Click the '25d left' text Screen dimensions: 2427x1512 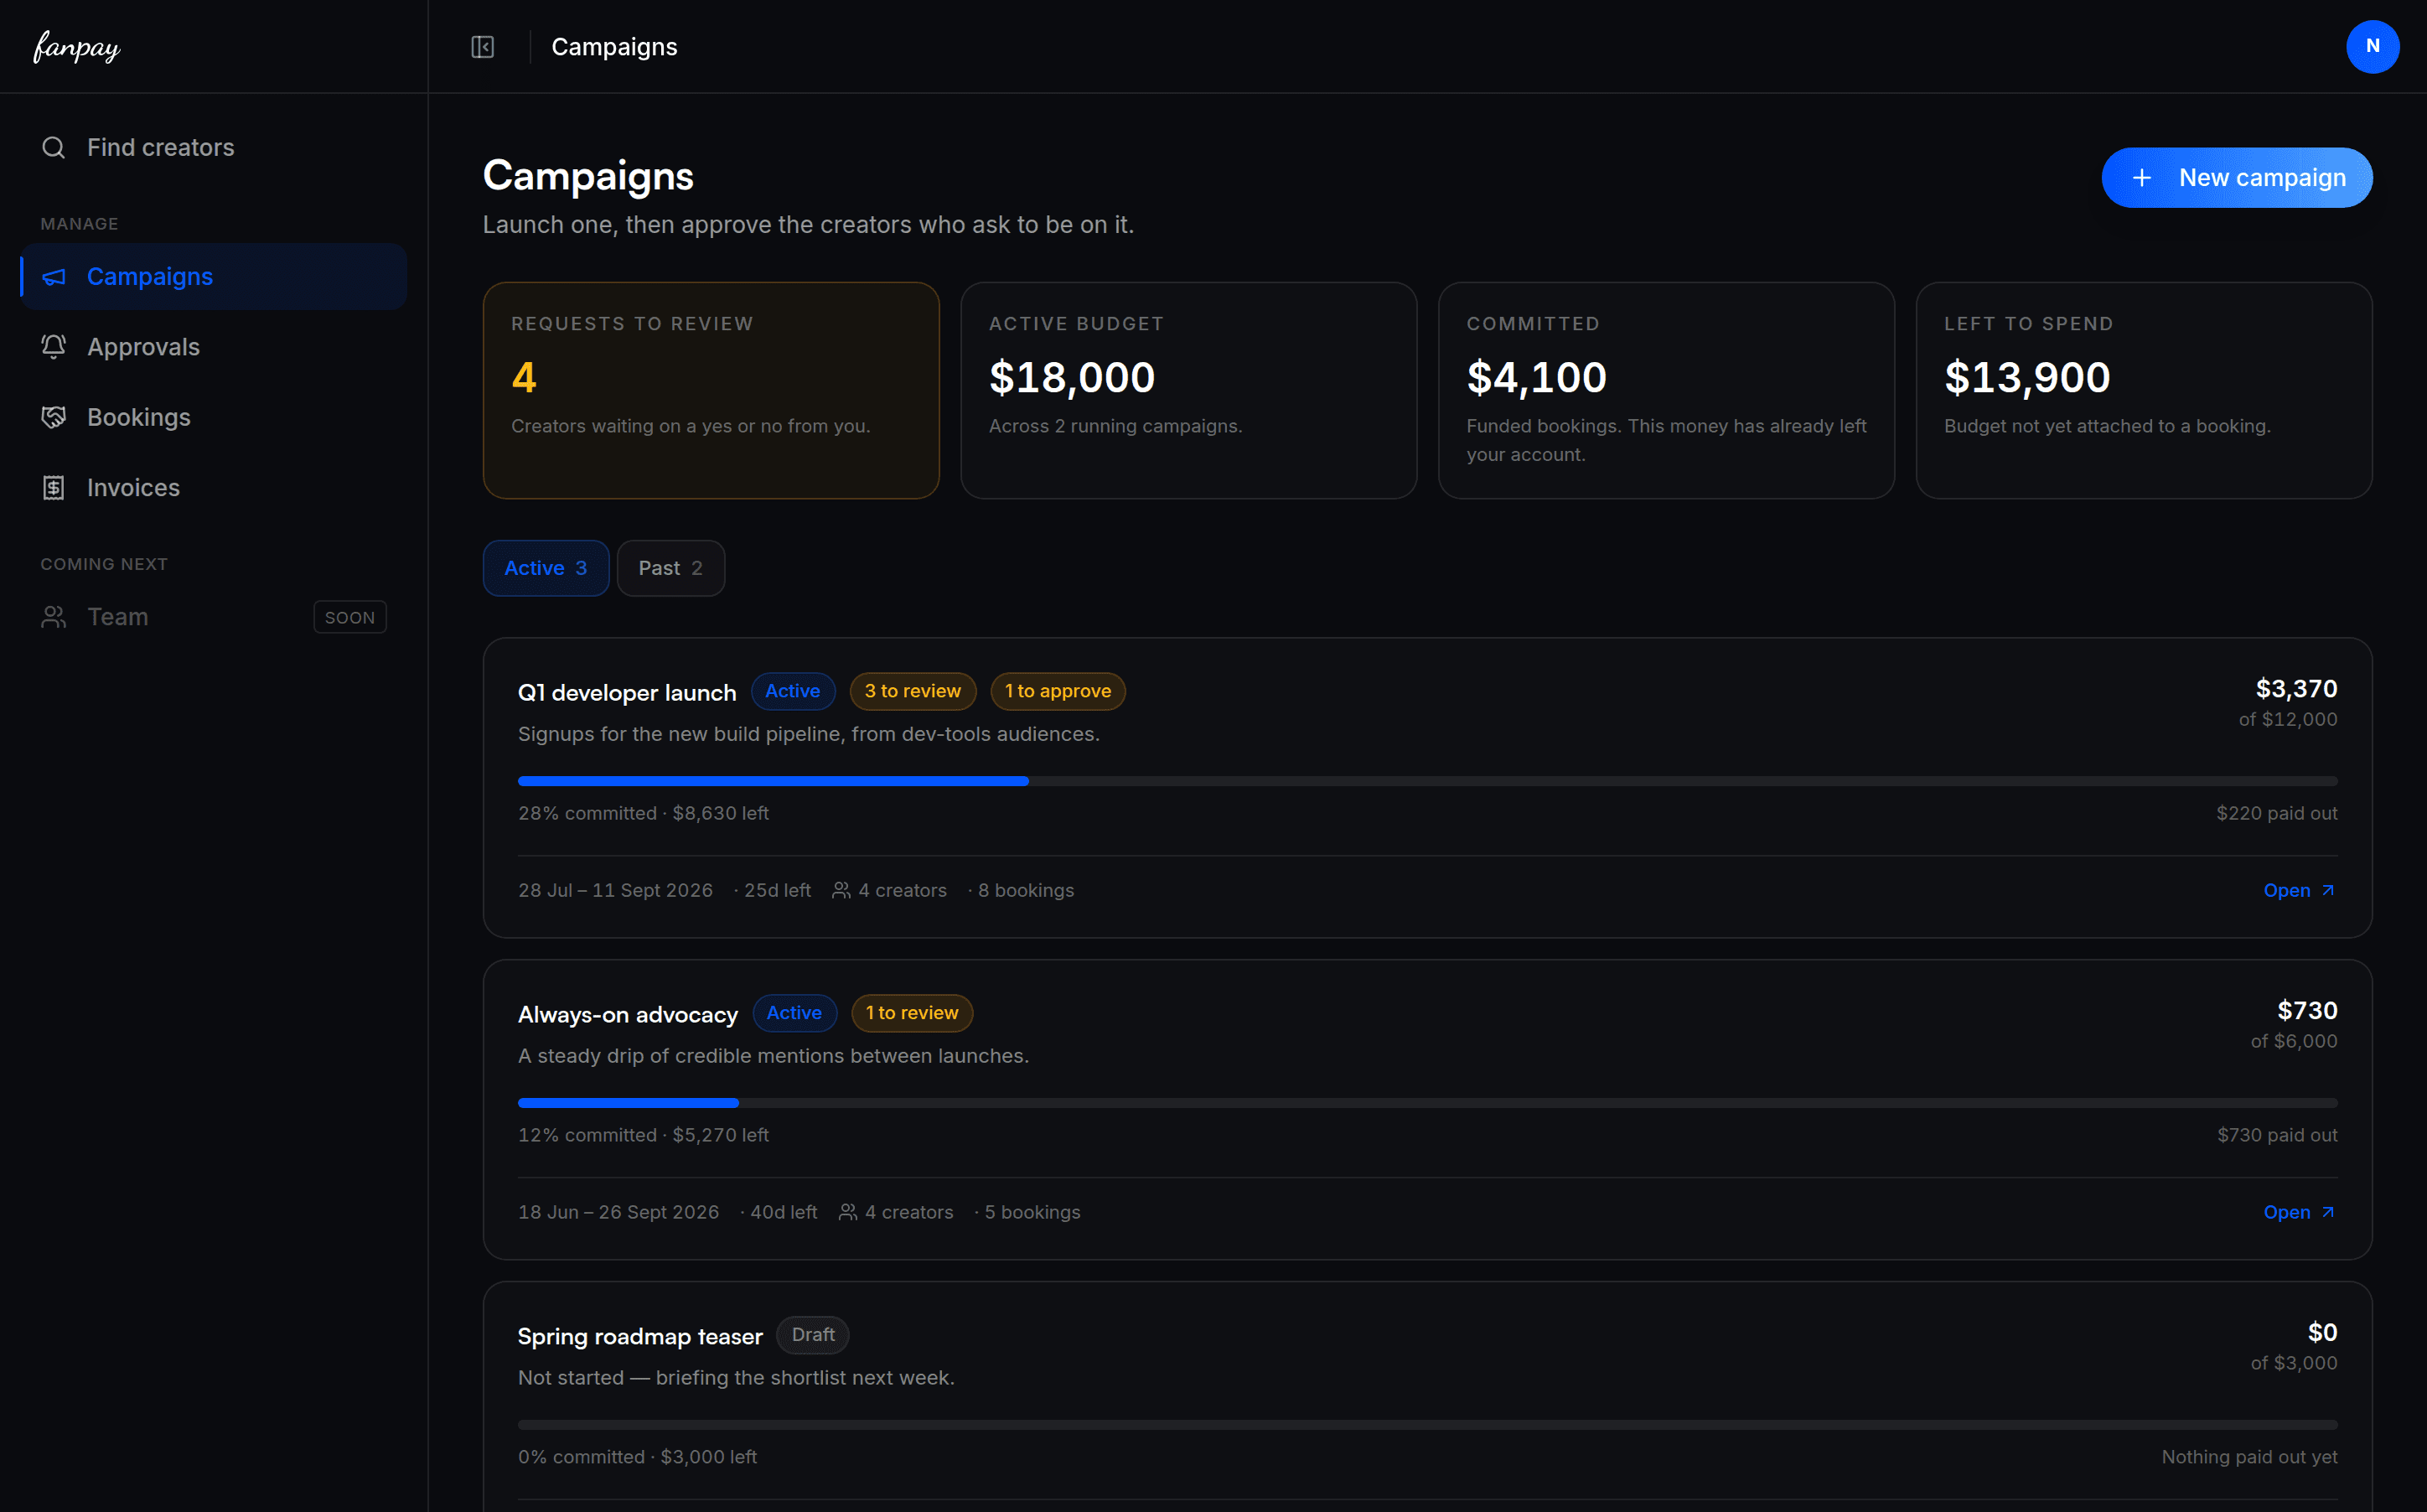tap(778, 890)
